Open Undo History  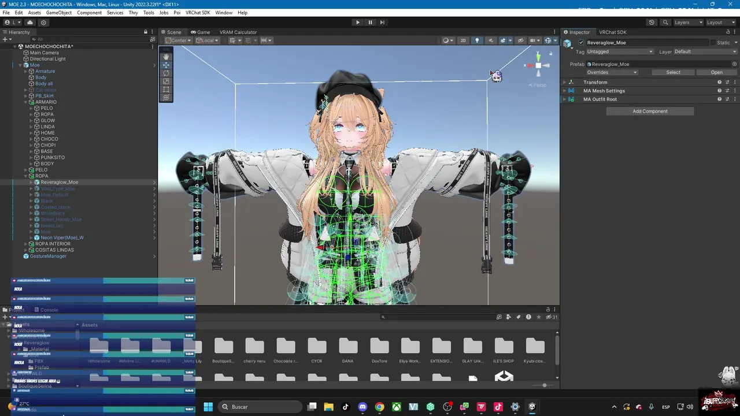click(x=652, y=23)
